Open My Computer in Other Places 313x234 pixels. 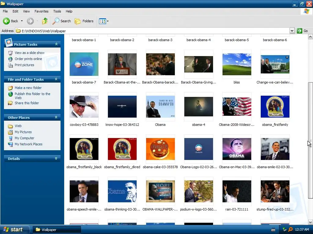[x=24, y=138]
